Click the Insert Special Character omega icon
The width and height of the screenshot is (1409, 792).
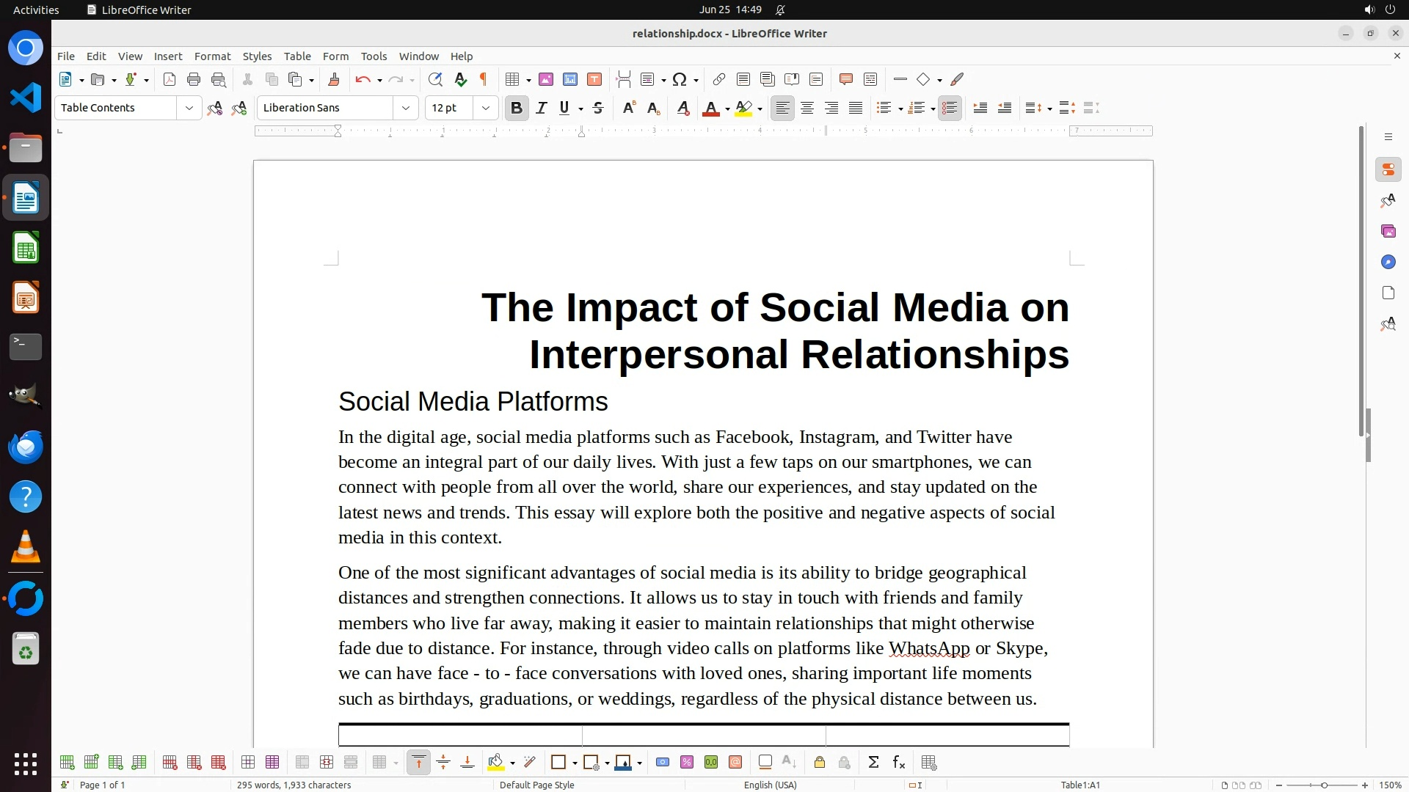pyautogui.click(x=680, y=79)
